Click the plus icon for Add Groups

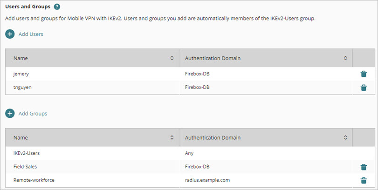pos(10,113)
